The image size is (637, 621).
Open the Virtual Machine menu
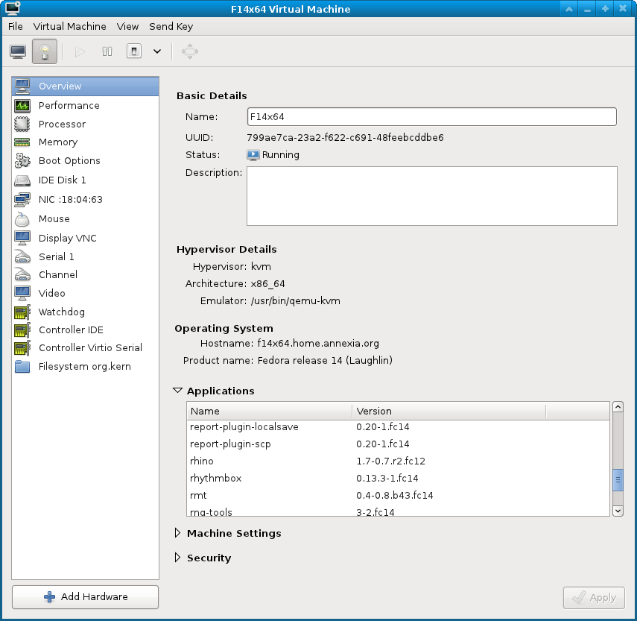point(69,26)
